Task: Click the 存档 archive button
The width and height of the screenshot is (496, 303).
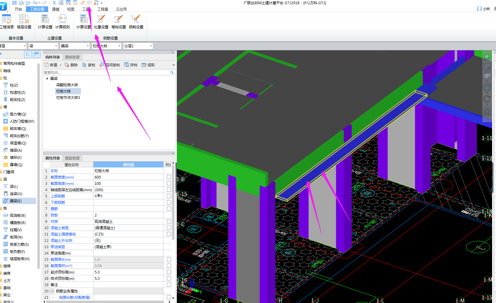Action: (131, 65)
